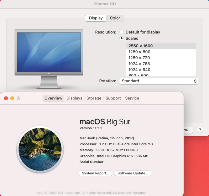
Task: Choose Default for display resolution
Action: point(122,32)
